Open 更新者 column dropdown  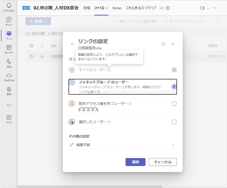click(x=215, y=46)
